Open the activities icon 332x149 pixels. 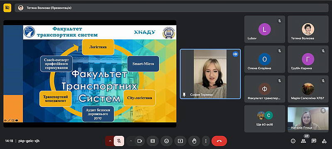click(x=324, y=141)
